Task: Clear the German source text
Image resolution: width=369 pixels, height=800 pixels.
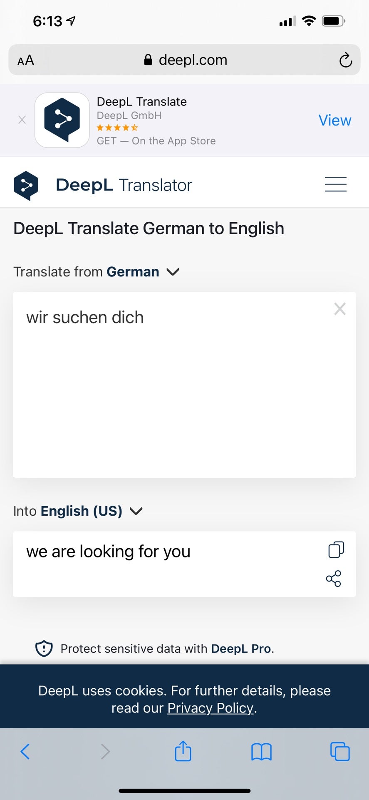Action: (340, 309)
